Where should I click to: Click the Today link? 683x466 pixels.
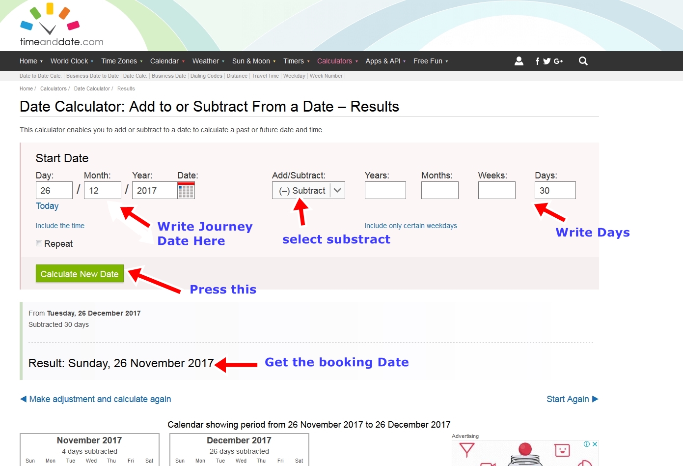(x=47, y=206)
